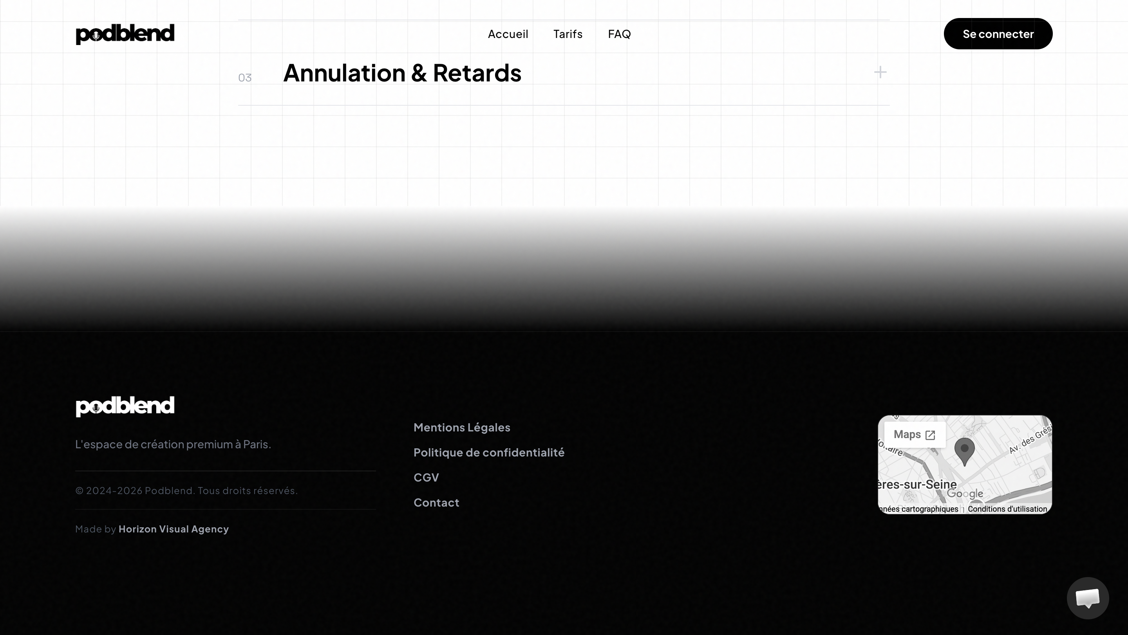Click the Contact footer link

(x=436, y=502)
